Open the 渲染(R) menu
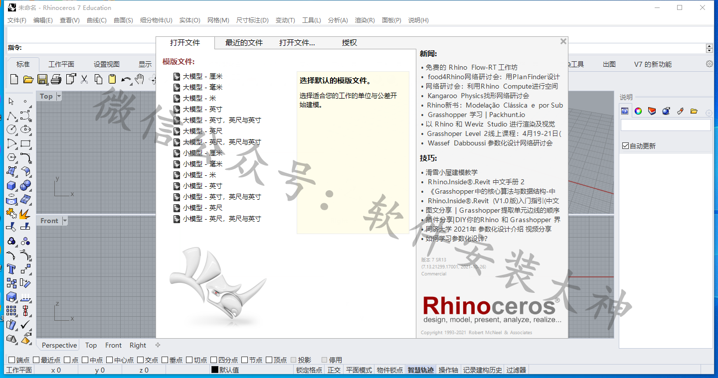Image resolution: width=718 pixels, height=378 pixels. click(x=365, y=20)
